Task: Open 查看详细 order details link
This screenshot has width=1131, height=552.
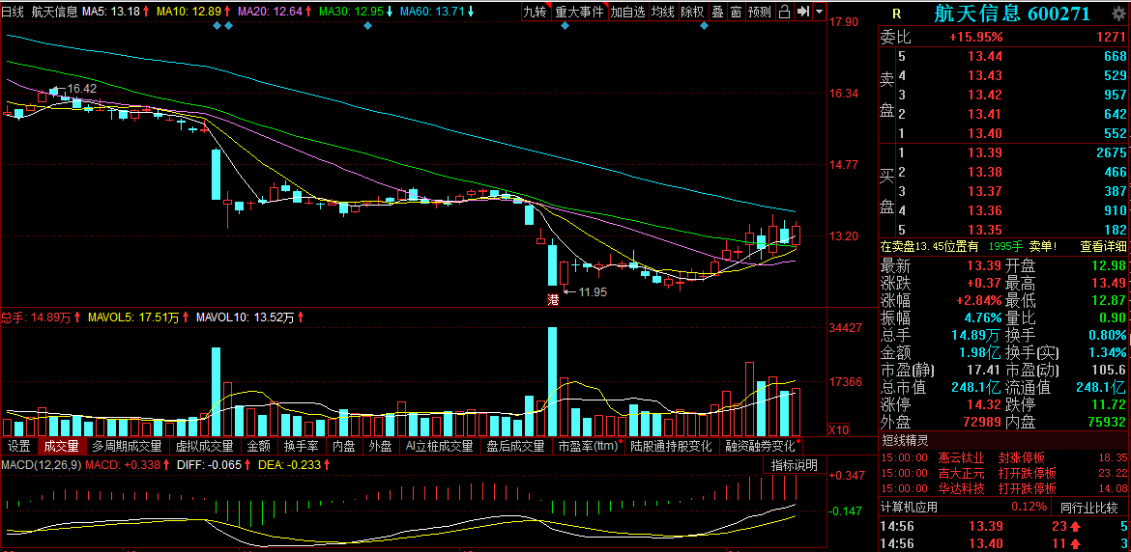Action: point(1104,246)
